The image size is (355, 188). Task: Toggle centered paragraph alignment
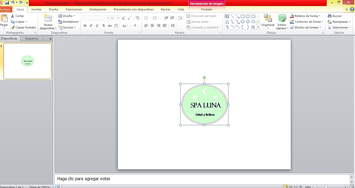click(152, 25)
